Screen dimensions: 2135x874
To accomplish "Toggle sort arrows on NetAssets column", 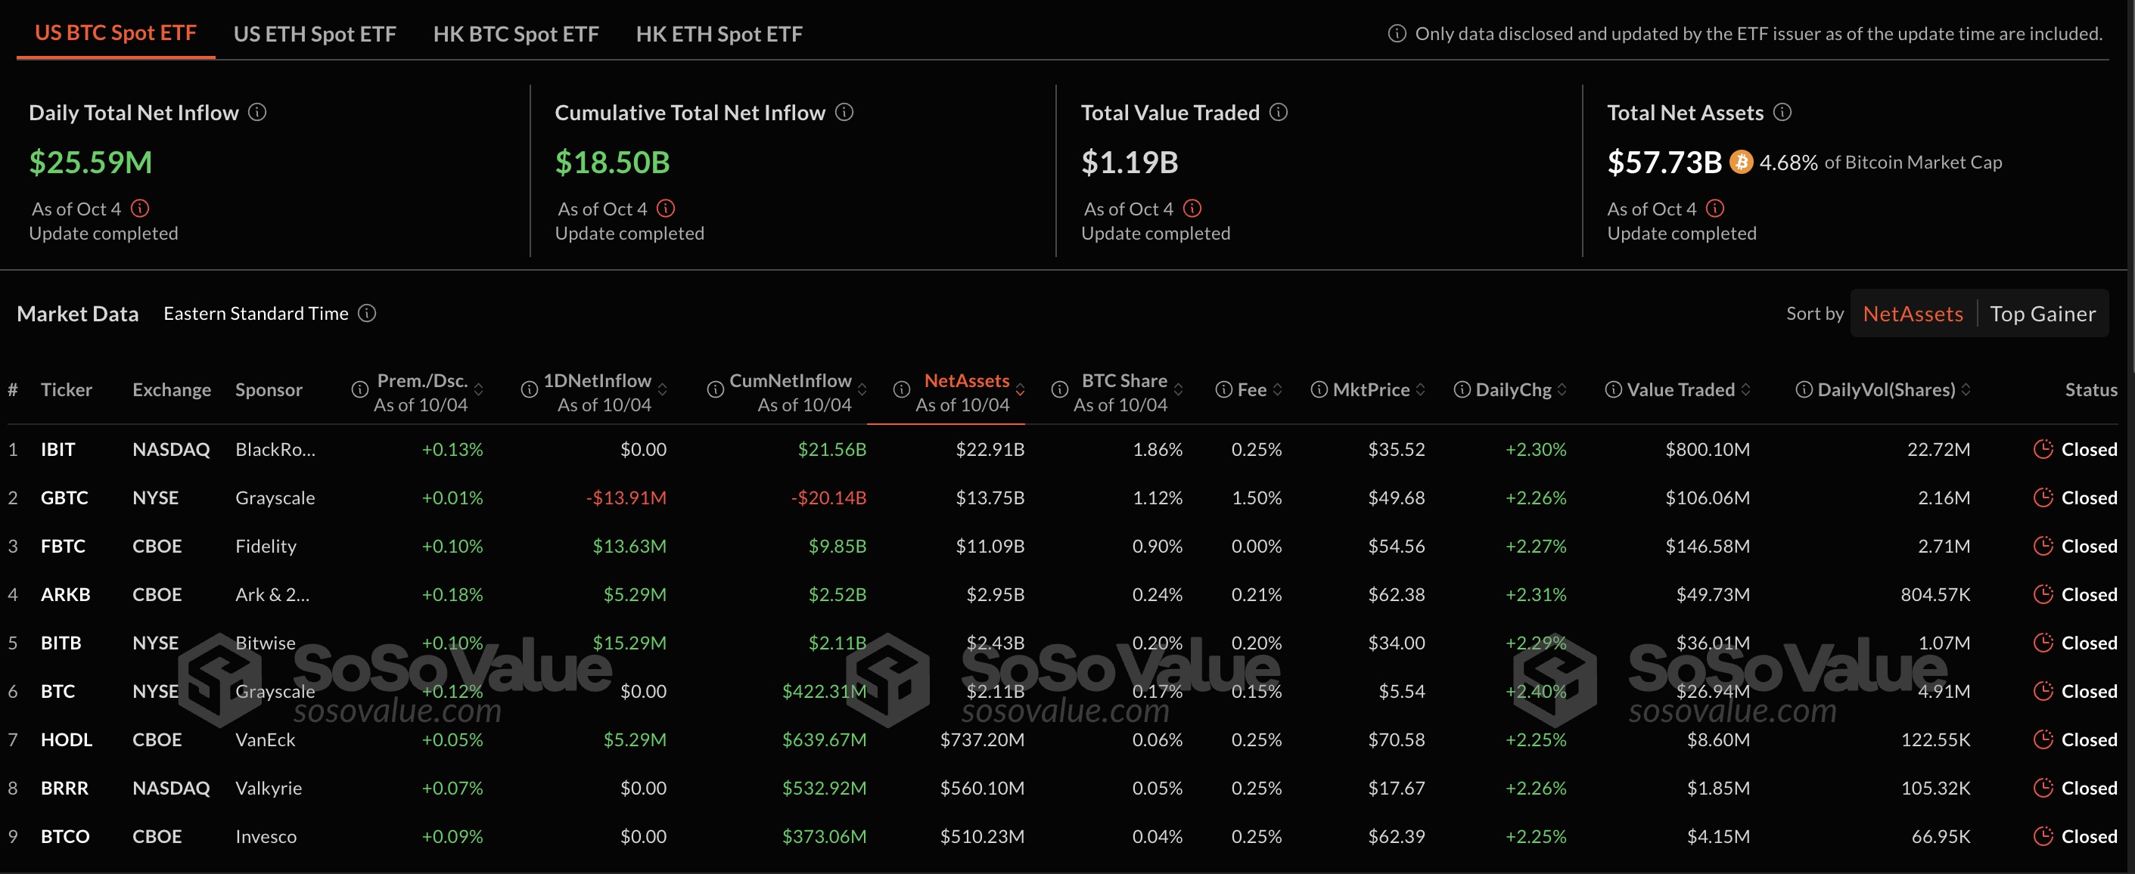I will pos(1021,389).
